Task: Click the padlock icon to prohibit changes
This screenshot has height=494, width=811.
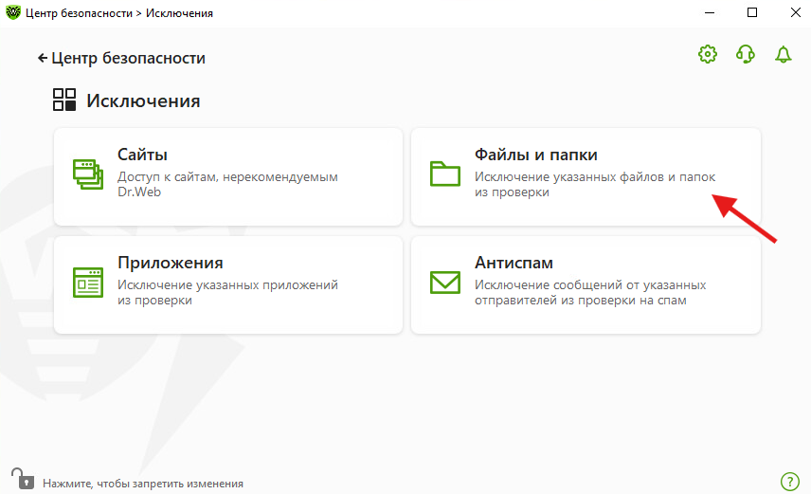Action: pyautogui.click(x=24, y=479)
